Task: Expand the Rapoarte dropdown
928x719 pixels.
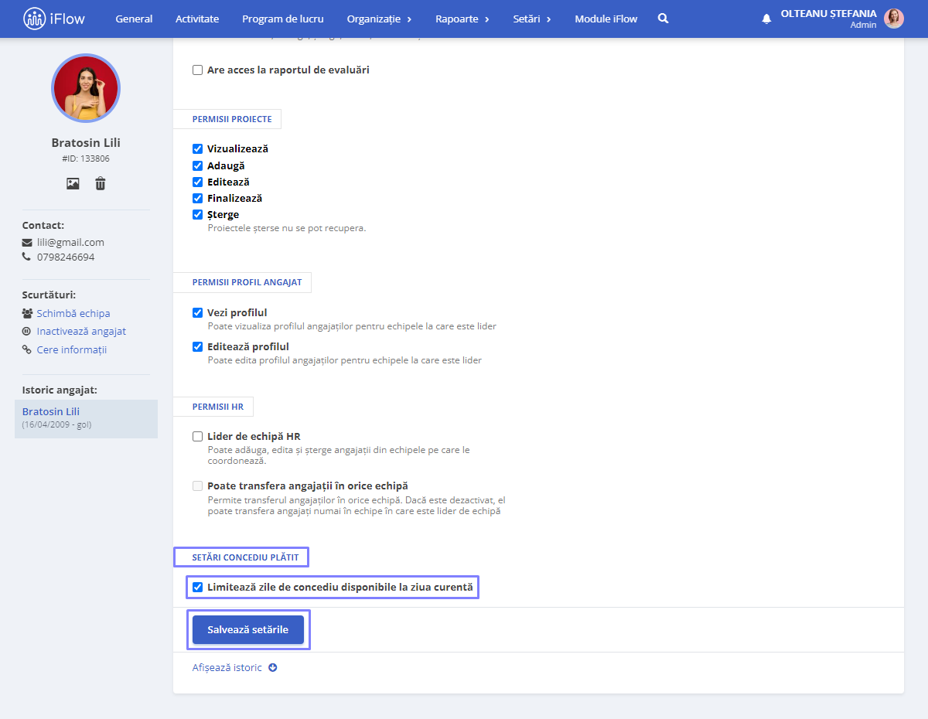Action: tap(462, 19)
